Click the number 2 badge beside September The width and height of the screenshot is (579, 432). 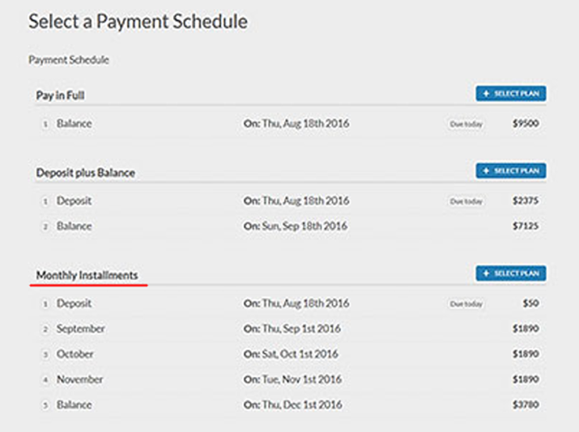pyautogui.click(x=45, y=329)
